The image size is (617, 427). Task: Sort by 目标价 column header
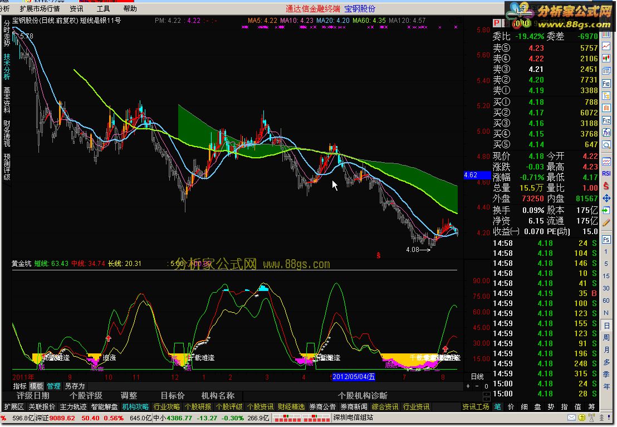173,395
